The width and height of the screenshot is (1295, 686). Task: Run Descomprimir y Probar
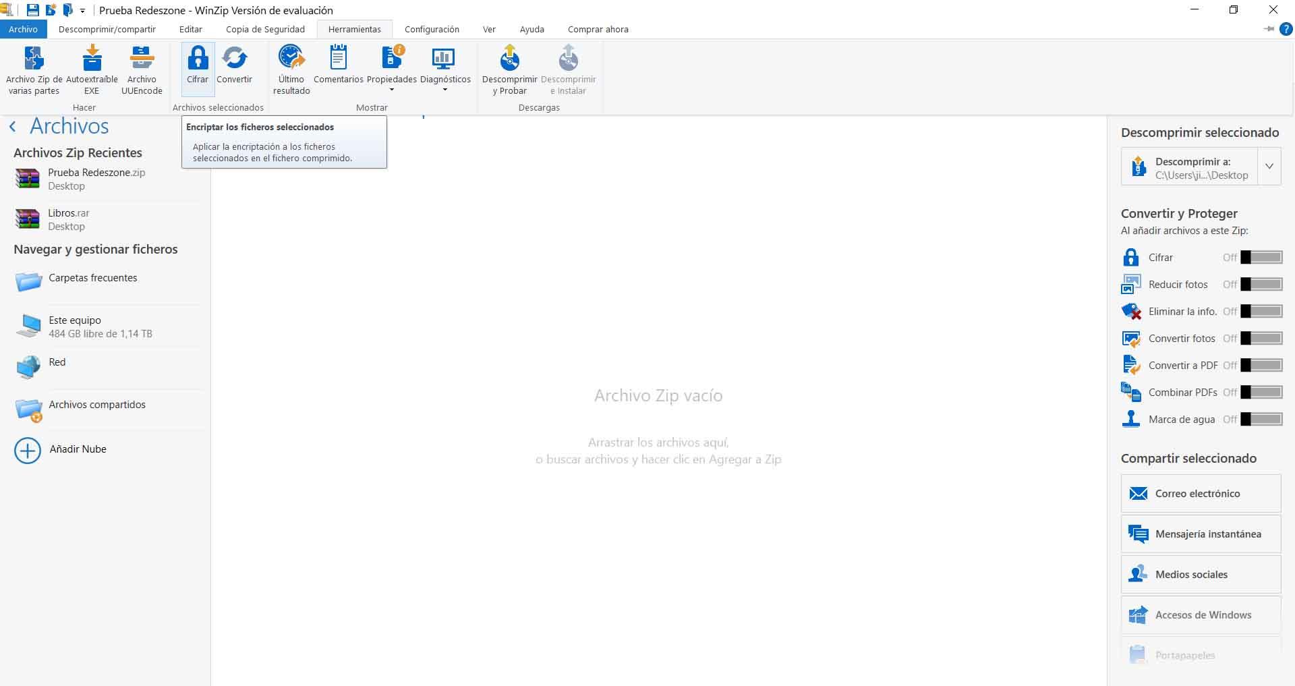point(509,70)
